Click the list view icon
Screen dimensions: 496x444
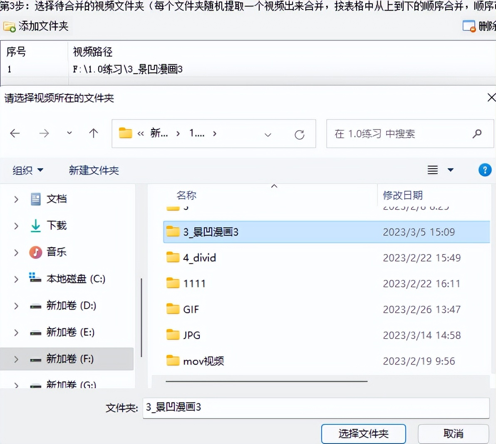(x=432, y=170)
